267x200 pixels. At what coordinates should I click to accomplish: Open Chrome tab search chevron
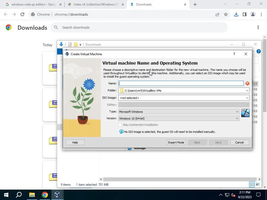point(225,4)
